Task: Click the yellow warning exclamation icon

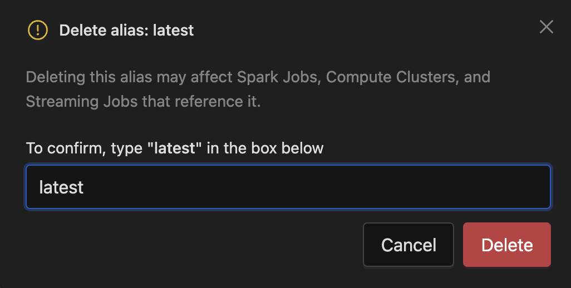Action: pos(38,30)
